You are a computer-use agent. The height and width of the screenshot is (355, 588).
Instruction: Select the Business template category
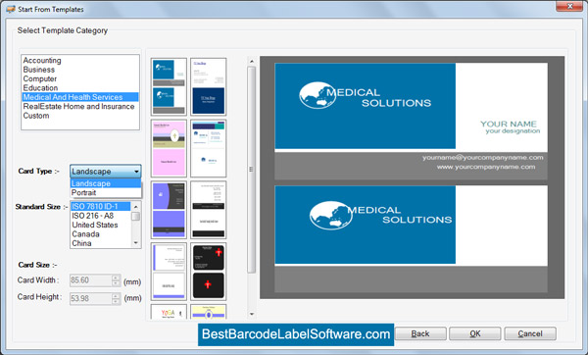point(39,70)
